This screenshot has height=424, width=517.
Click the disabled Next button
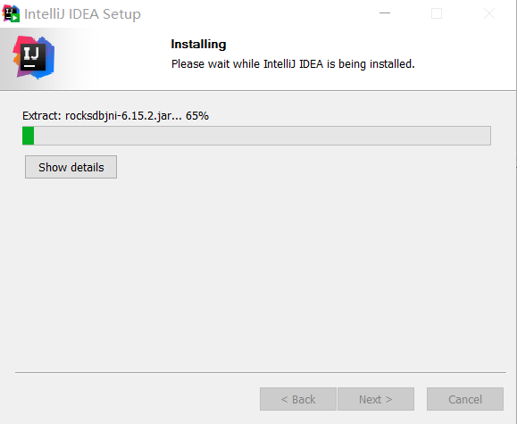[x=376, y=399]
